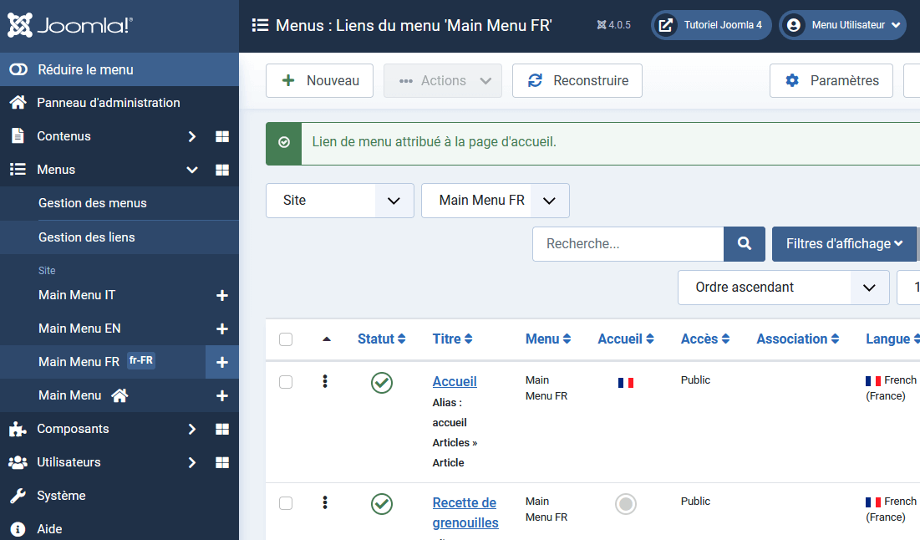Open the Système menu in the sidebar

61,495
